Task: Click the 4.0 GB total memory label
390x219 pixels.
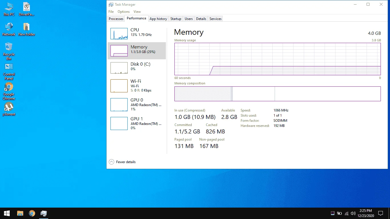Action: (374, 33)
